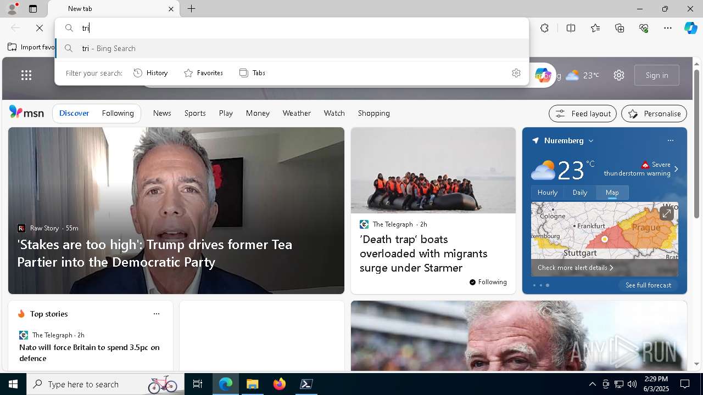Open the 23°C weather widget in header
The width and height of the screenshot is (703, 395).
pyautogui.click(x=582, y=75)
